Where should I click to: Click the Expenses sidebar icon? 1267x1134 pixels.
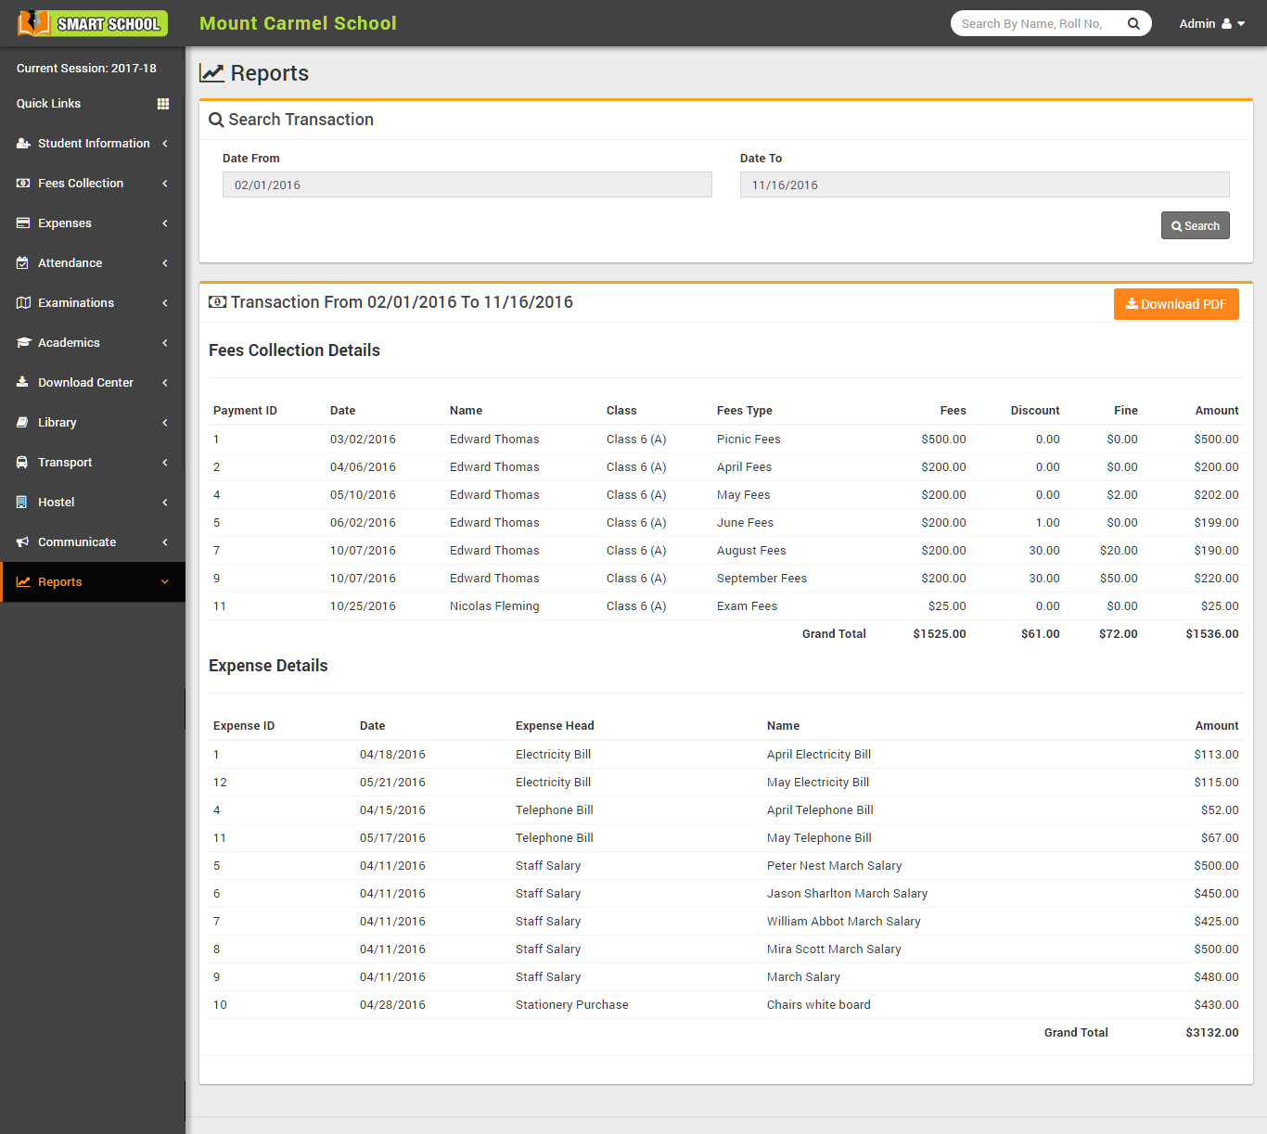click(x=22, y=223)
